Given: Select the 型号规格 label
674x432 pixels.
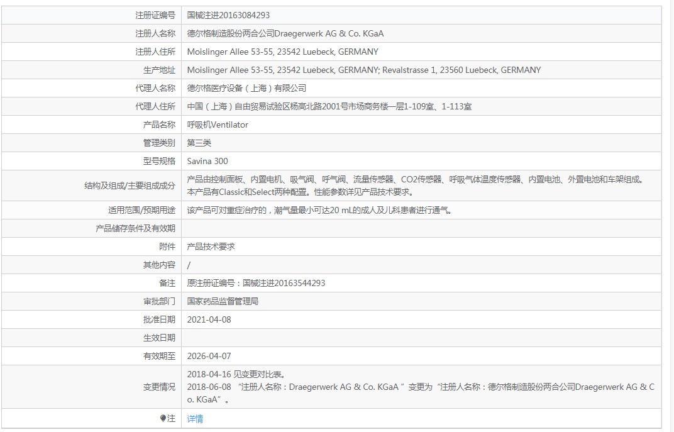Looking at the screenshot, I should pyautogui.click(x=159, y=161).
